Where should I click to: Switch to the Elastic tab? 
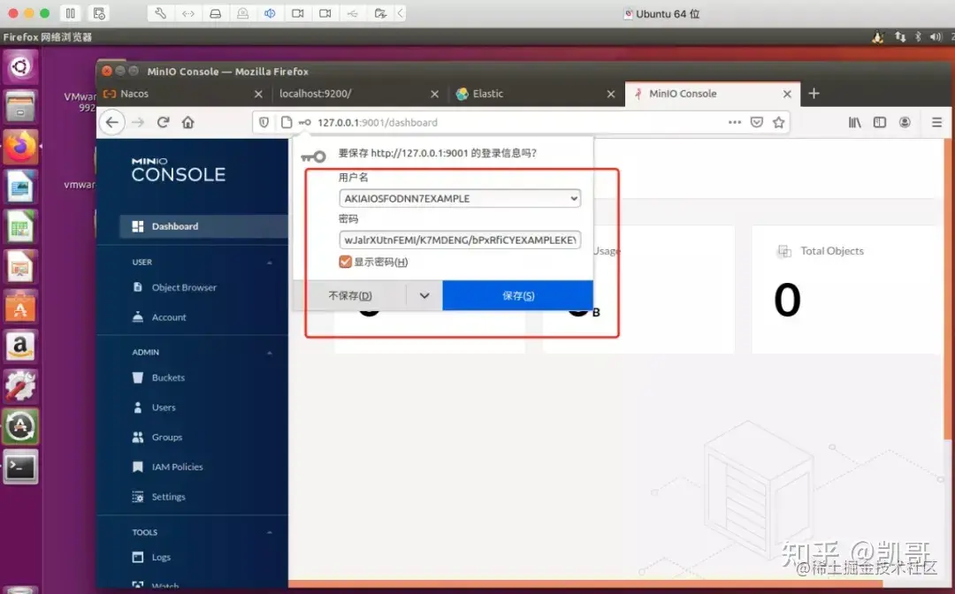[x=536, y=94]
